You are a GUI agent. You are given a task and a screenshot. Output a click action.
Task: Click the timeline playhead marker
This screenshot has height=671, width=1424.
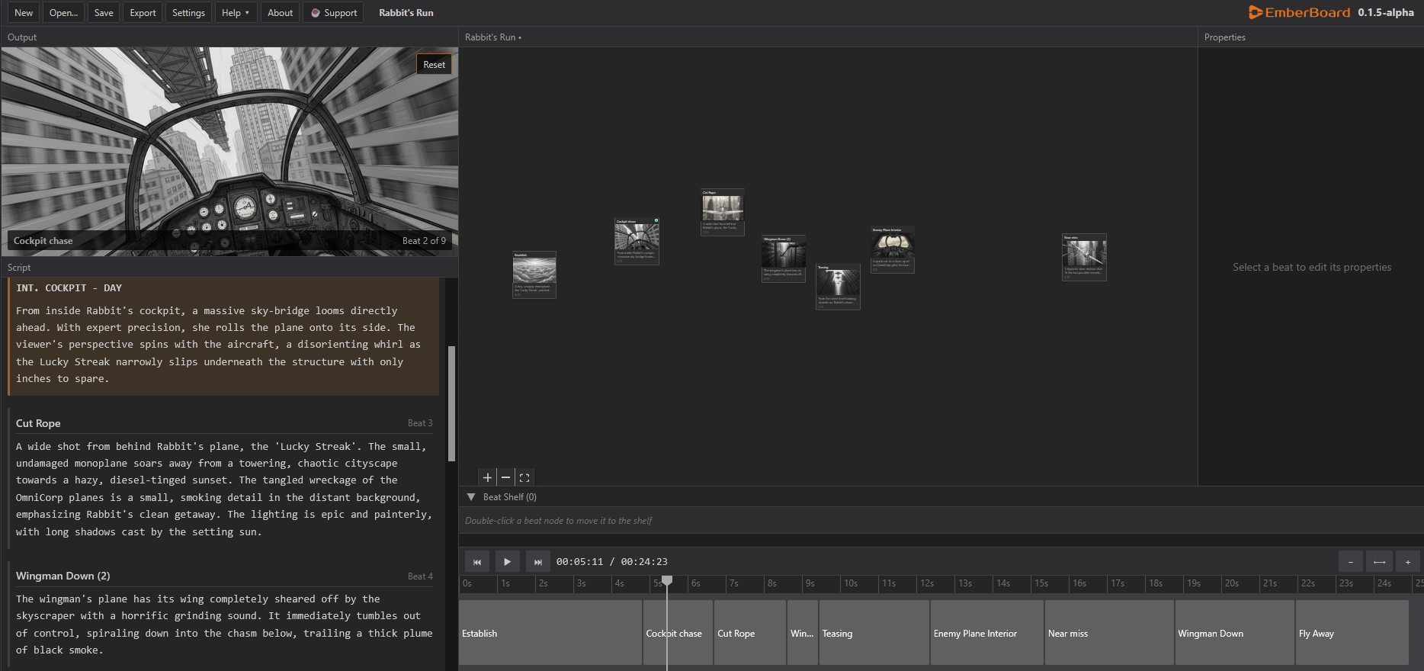[667, 581]
